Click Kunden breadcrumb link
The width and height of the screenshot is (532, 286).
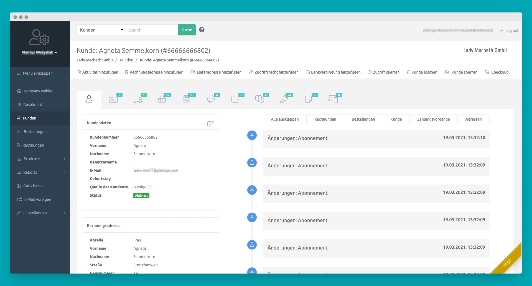(x=126, y=60)
